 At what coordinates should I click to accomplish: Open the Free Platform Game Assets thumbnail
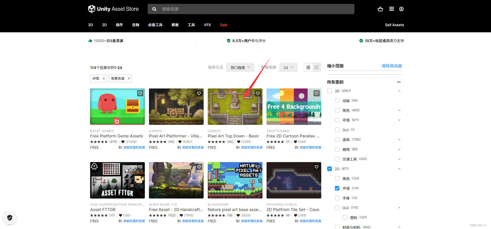(117, 107)
